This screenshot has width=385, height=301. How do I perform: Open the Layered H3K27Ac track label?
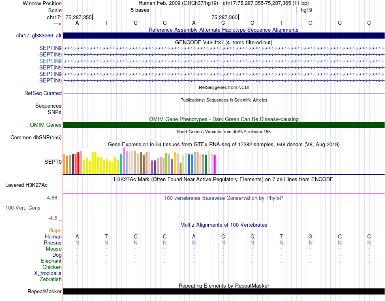click(26, 185)
